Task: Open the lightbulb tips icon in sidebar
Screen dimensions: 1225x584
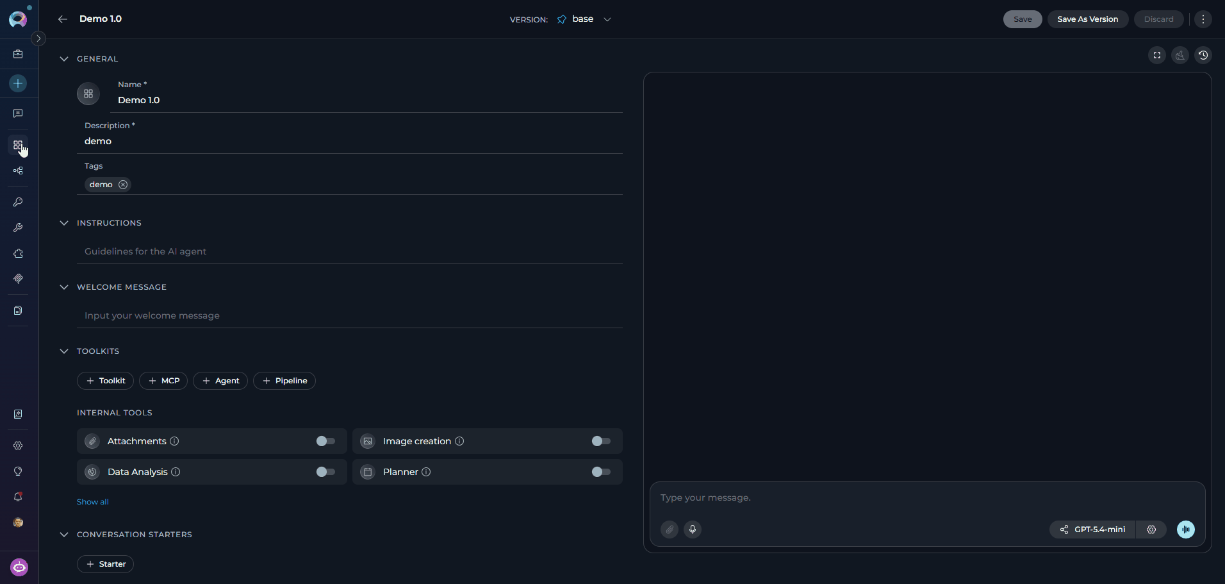Action: pyautogui.click(x=18, y=471)
